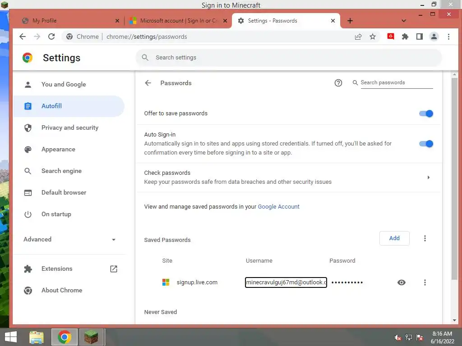The image size is (462, 346).
Task: Select Autofill in the sidebar
Action: pos(69,106)
